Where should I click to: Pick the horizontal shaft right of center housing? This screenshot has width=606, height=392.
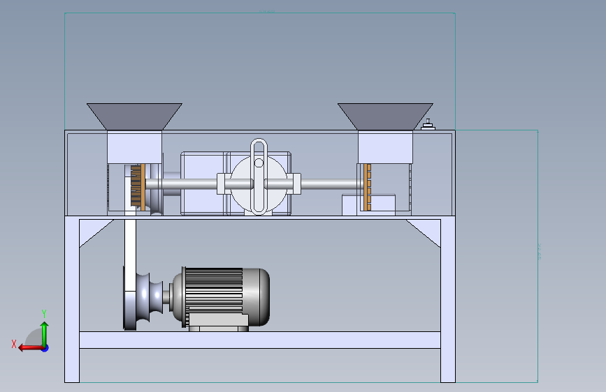click(331, 184)
